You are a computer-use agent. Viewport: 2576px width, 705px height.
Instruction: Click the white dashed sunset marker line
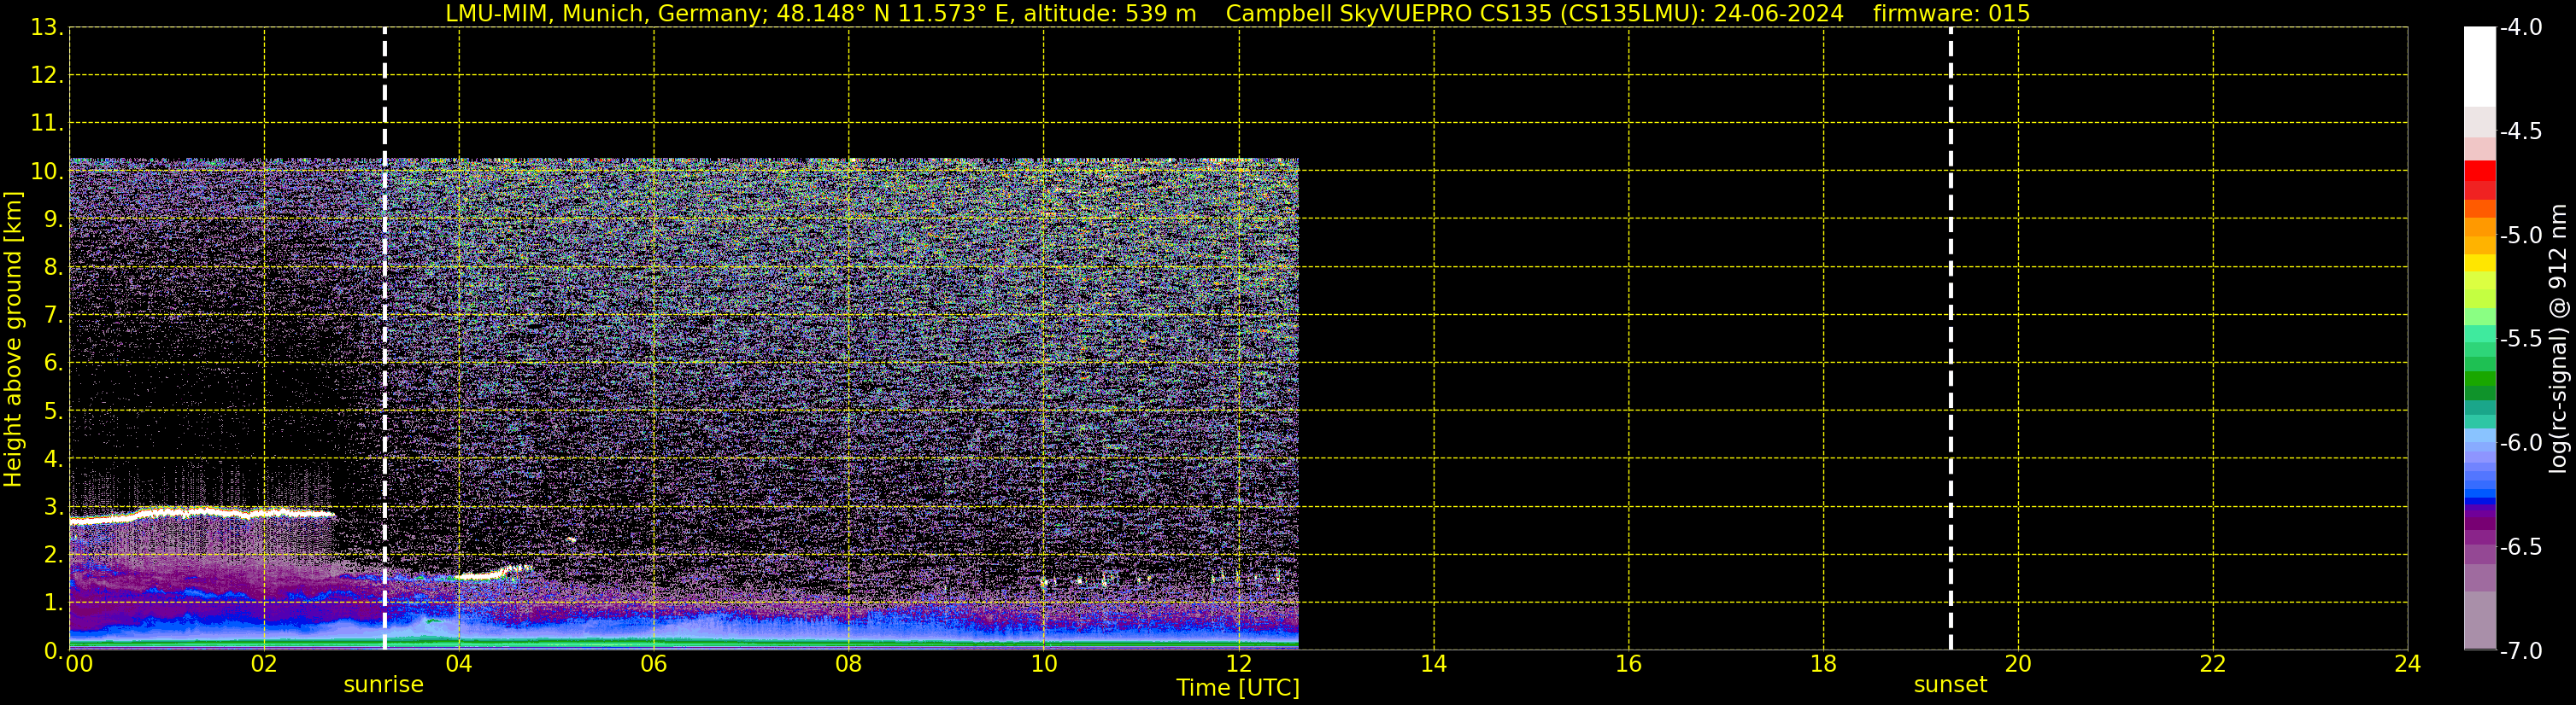(x=1950, y=339)
